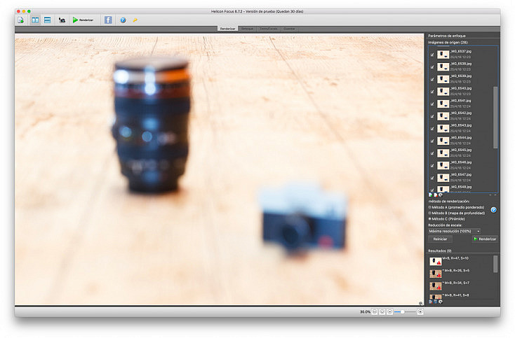Click remove-file icon below source images list
Viewport: 515px width, 338px height.
(x=436, y=195)
